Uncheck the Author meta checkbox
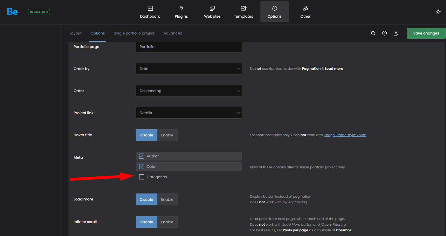The height and width of the screenshot is (236, 446). [x=142, y=156]
